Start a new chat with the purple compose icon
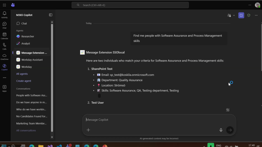Screen dimensions: 262x147 (x=241, y=15)
